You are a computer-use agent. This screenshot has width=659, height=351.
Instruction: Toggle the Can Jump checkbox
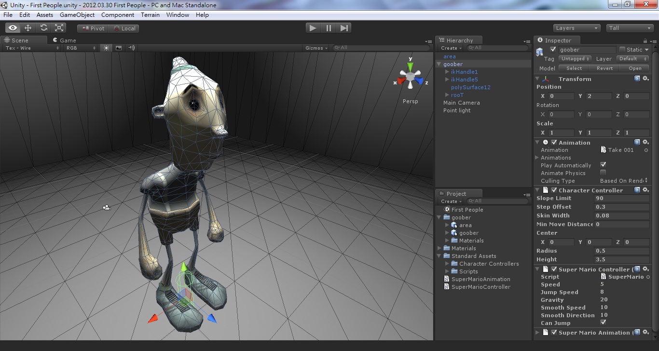603,323
